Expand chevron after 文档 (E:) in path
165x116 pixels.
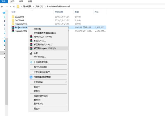pyautogui.click(x=45, y=7)
